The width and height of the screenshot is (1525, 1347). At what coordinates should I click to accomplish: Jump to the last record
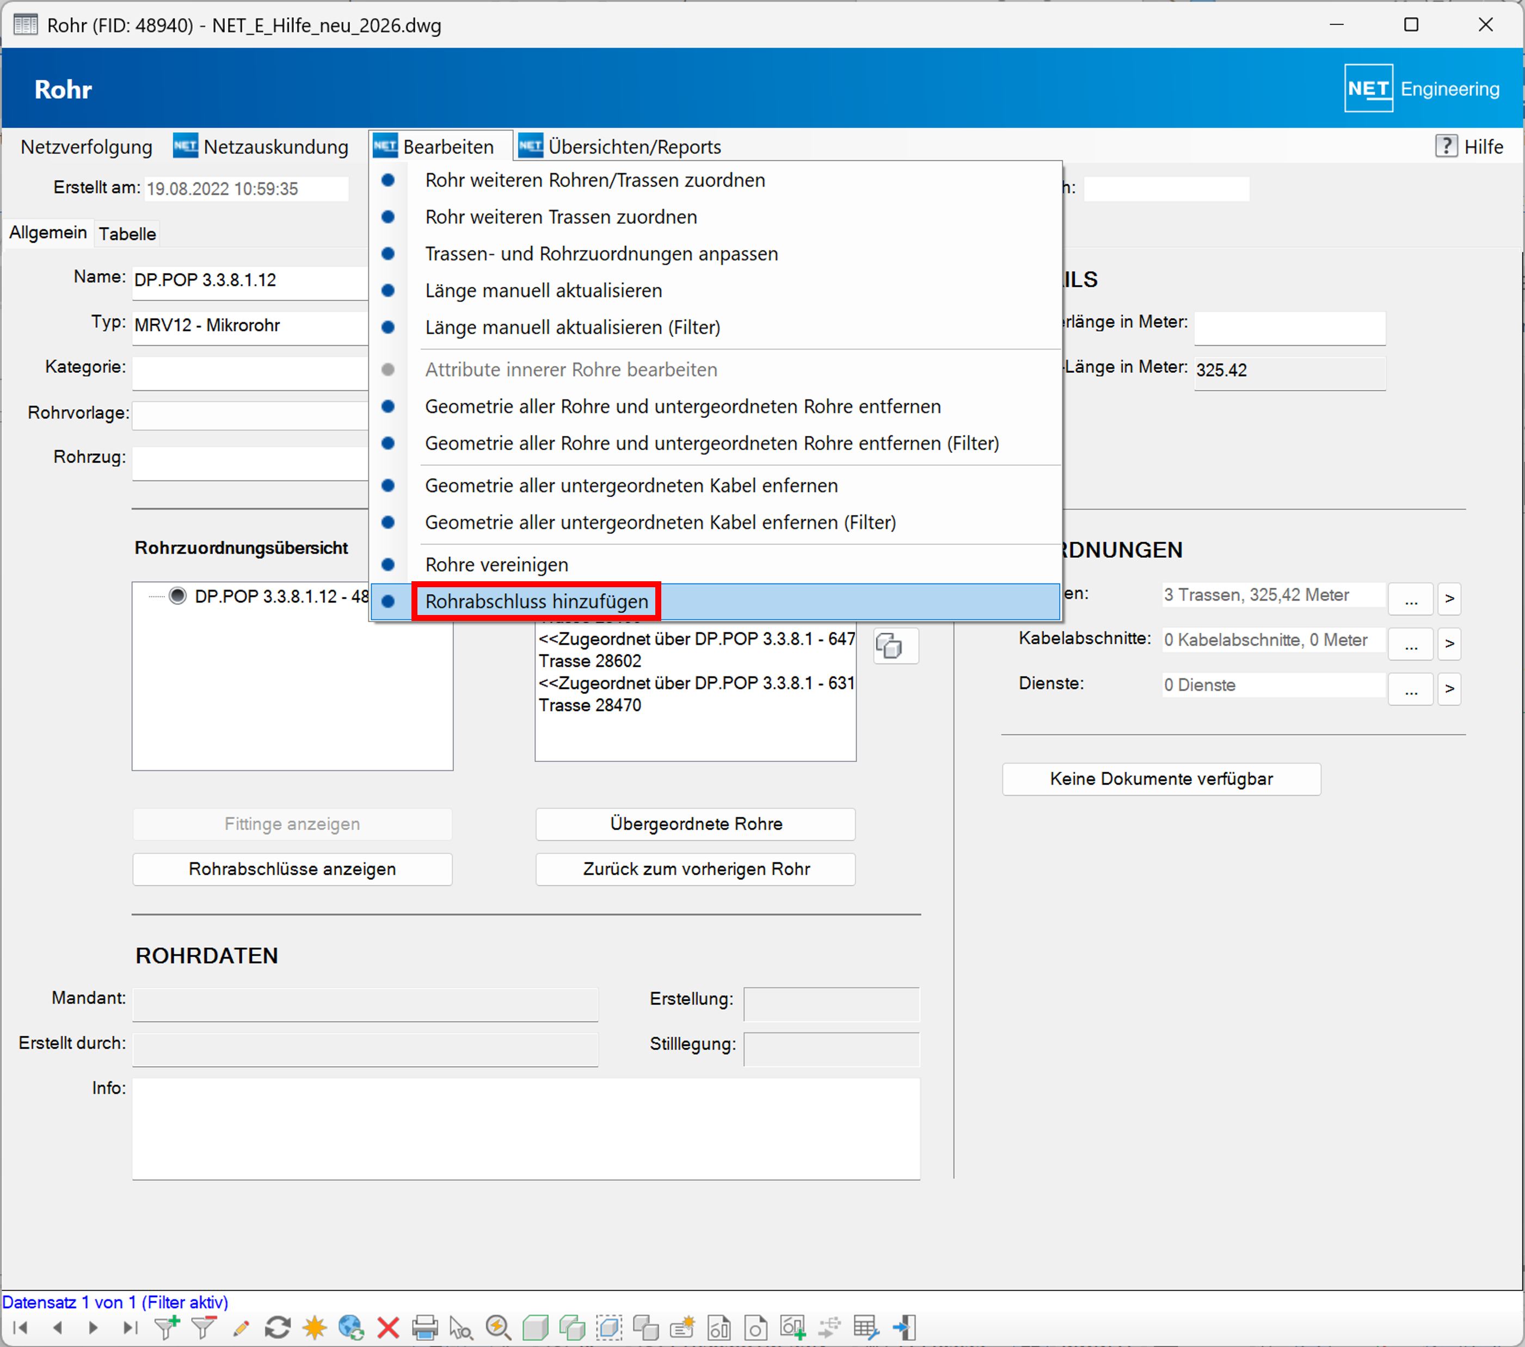131,1327
